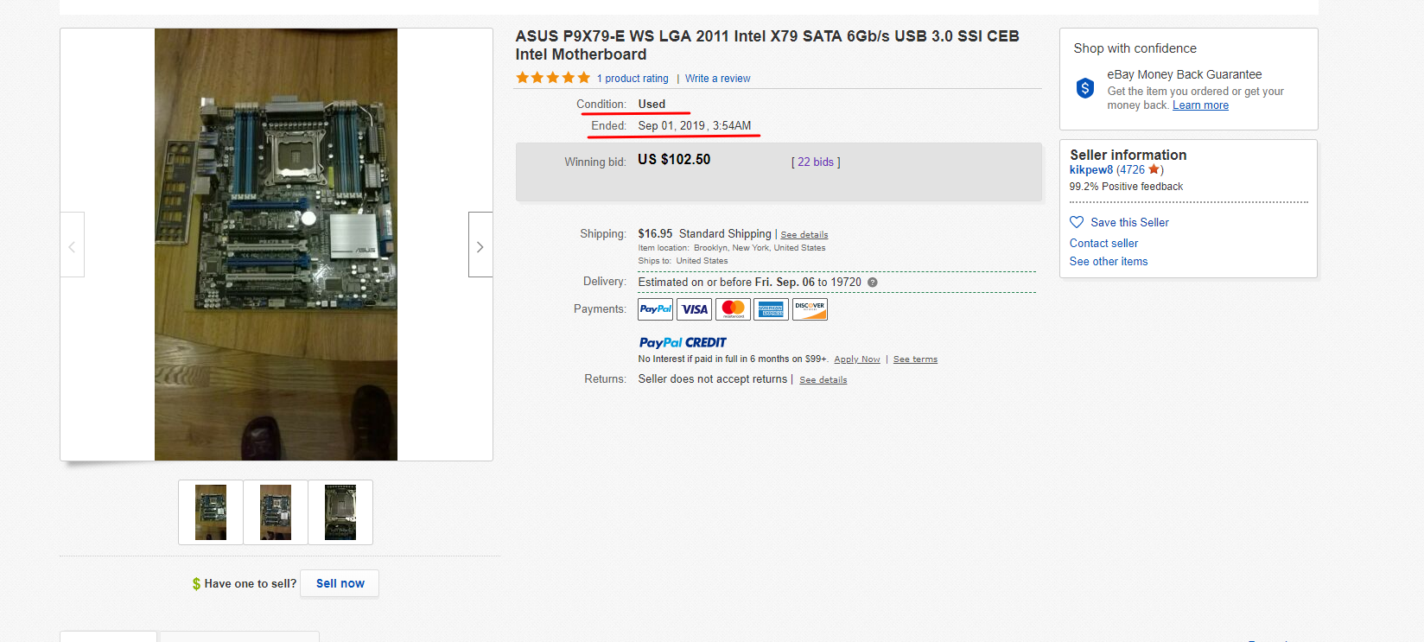
Task: Open See terms link for PayPal Credit
Action: point(915,359)
